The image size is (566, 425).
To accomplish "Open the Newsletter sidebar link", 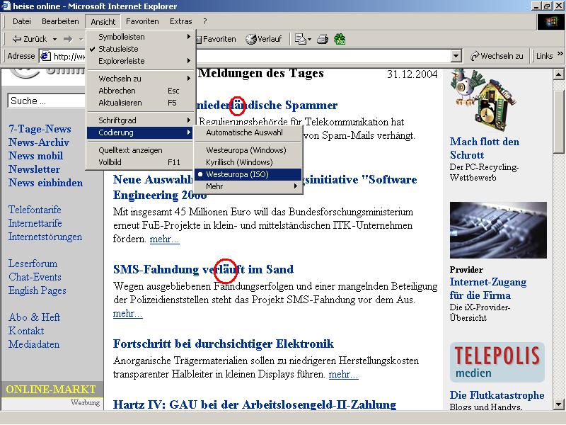I will tap(34, 169).
